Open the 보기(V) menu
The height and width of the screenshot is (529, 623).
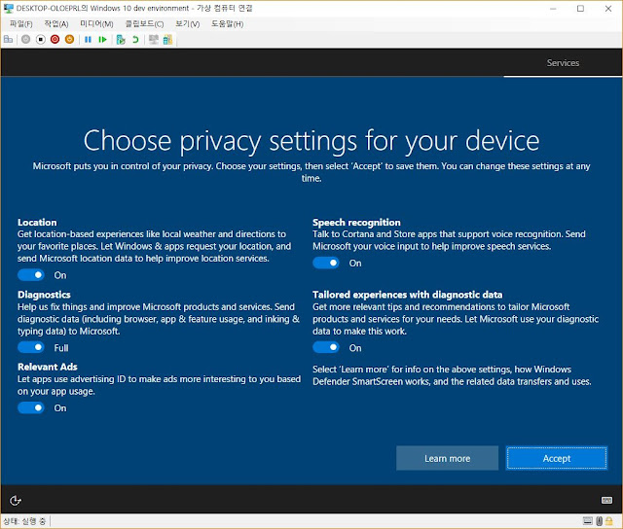tap(188, 23)
